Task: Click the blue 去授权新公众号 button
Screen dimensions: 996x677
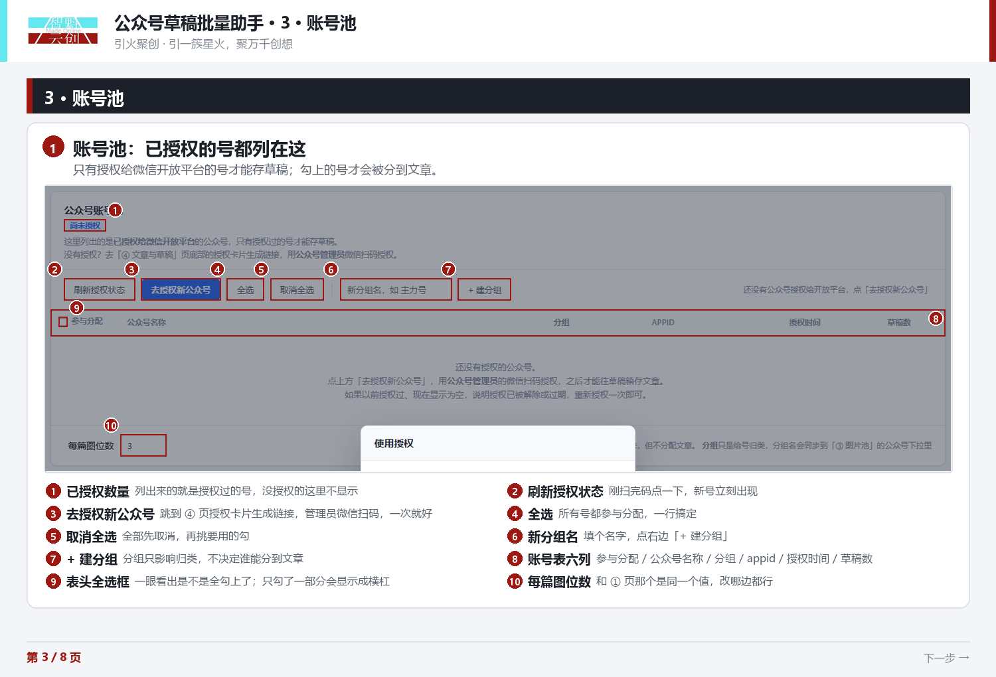Action: pos(181,290)
